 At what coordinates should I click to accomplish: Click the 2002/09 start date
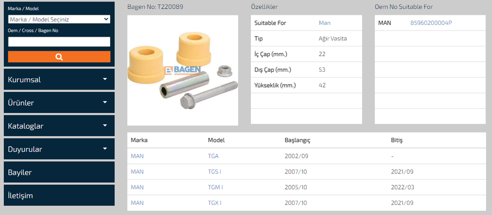coord(296,156)
